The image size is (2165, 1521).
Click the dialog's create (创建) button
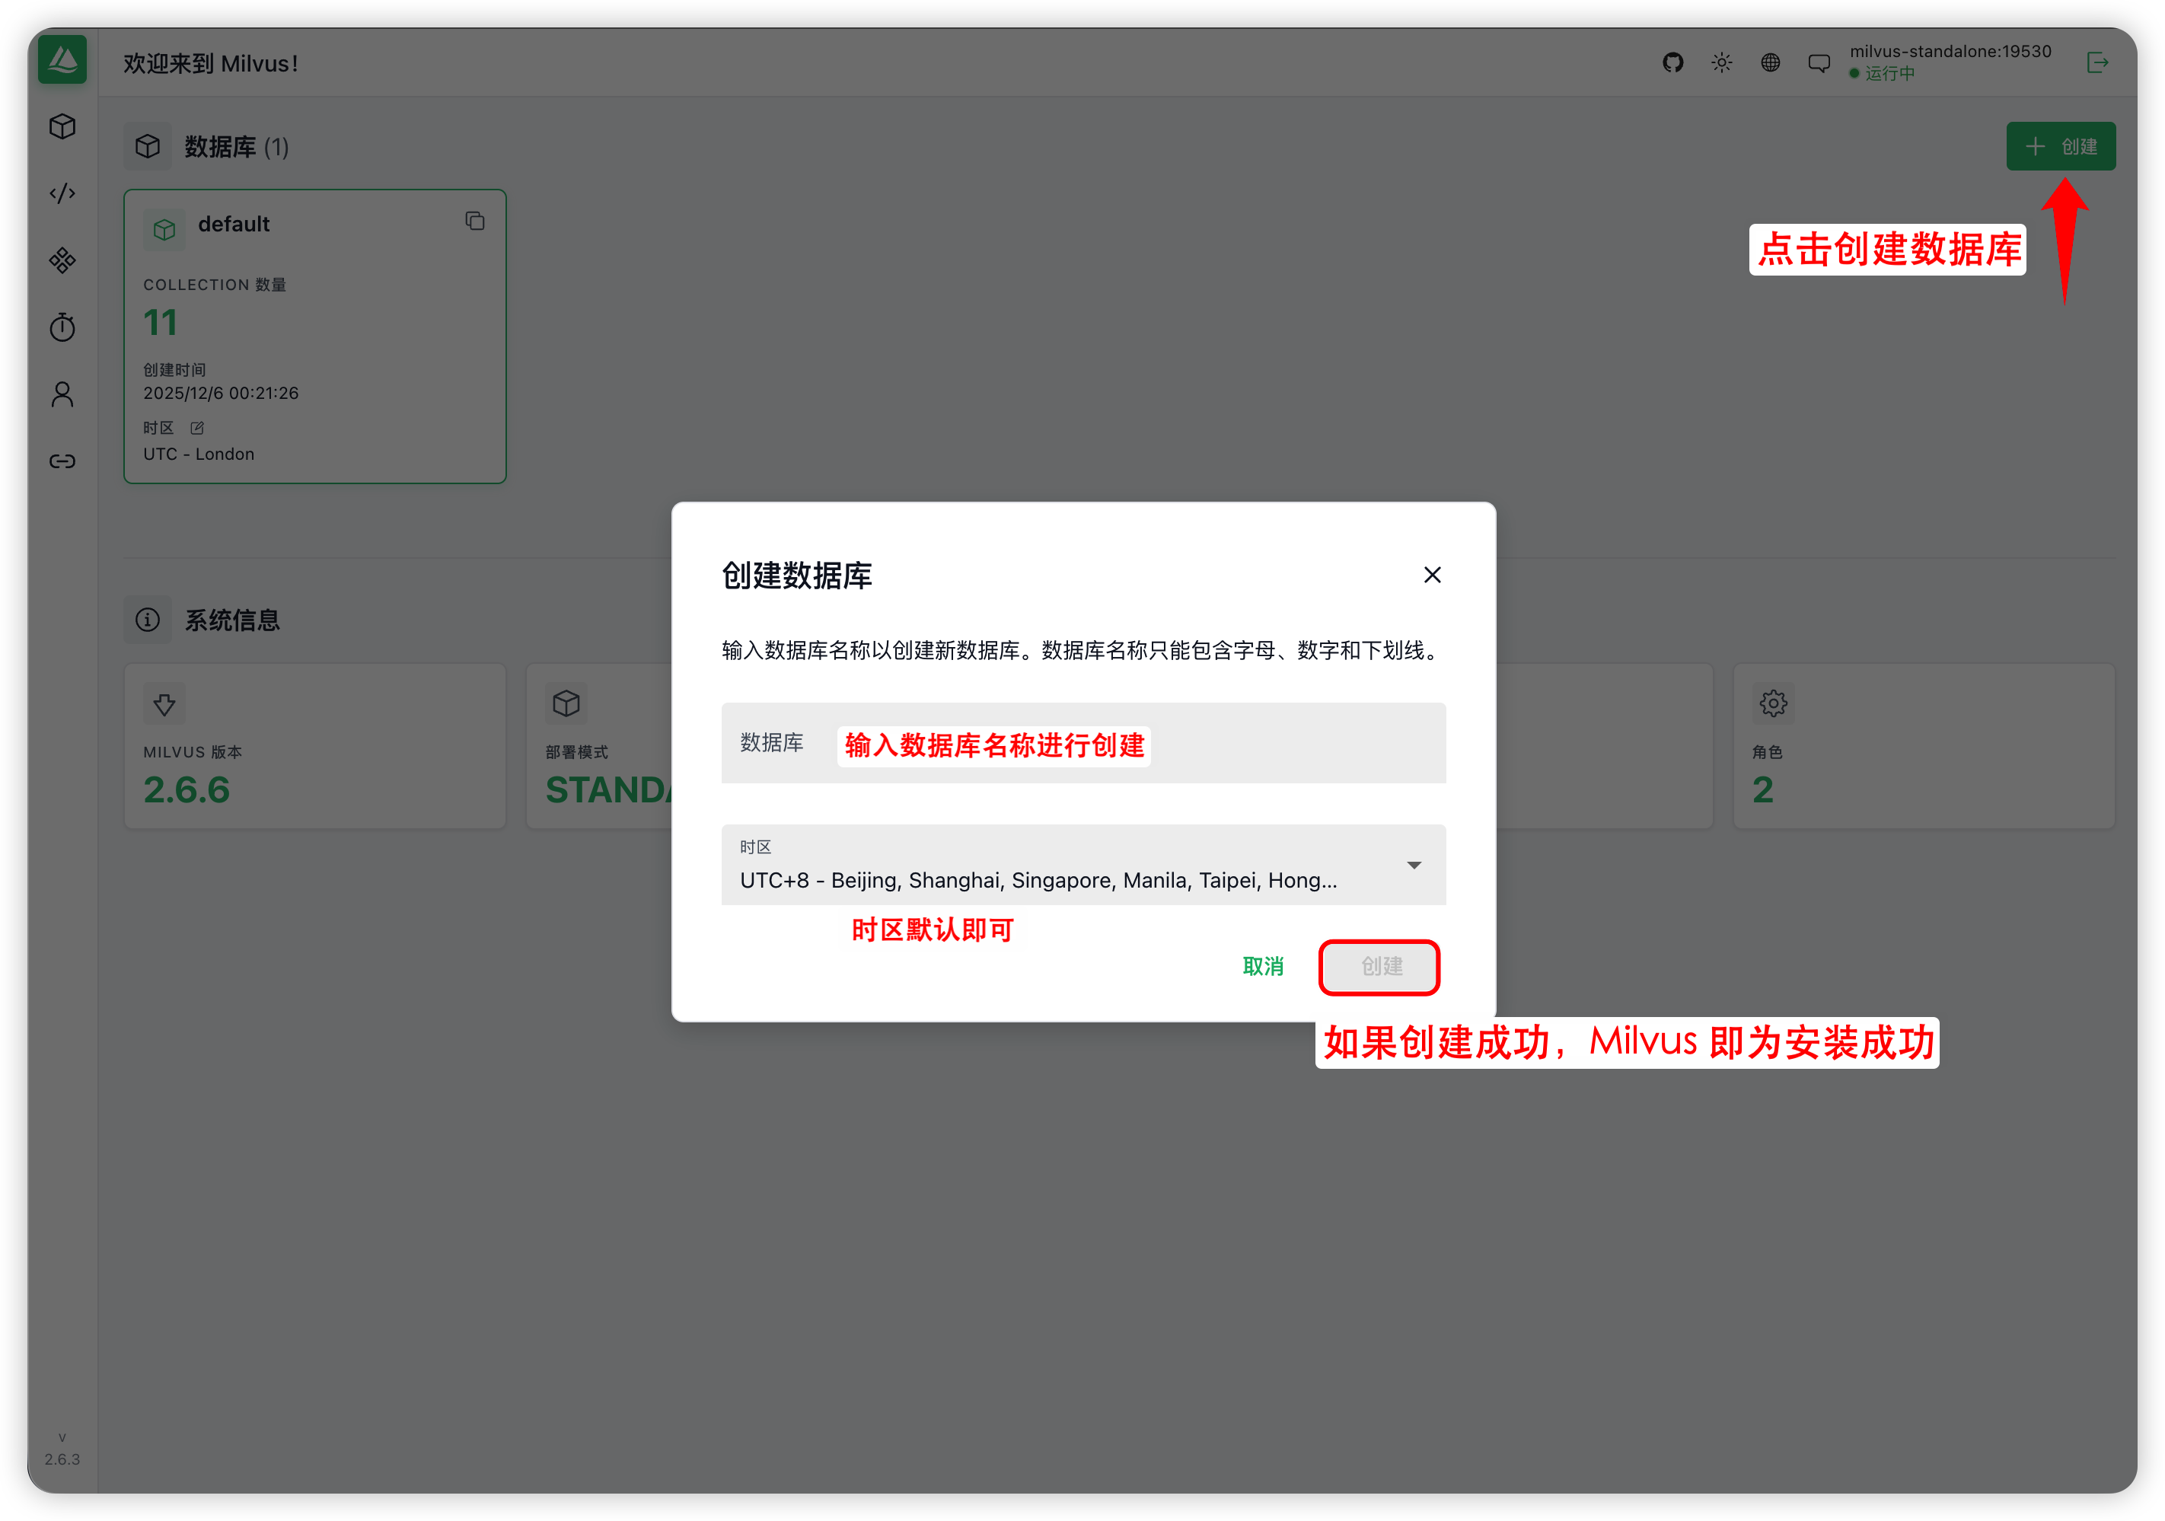[1380, 967]
